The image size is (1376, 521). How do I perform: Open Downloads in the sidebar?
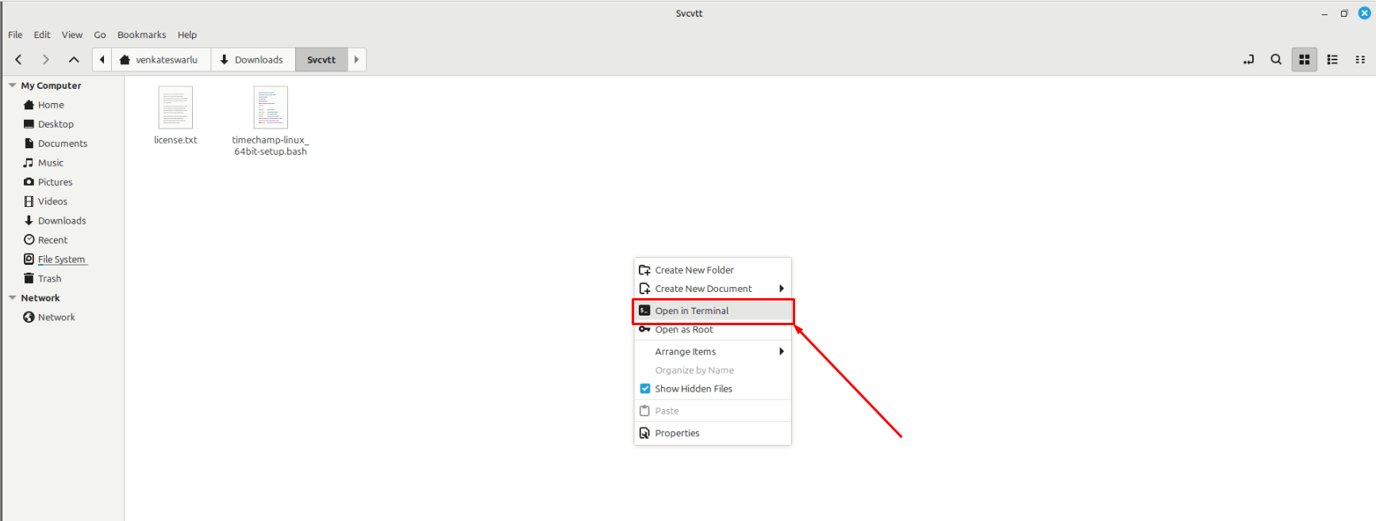pos(62,220)
